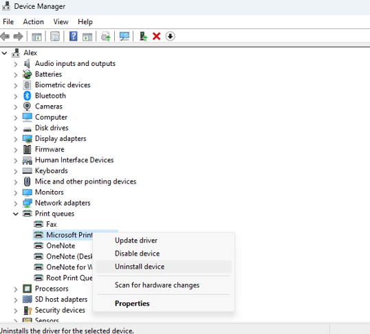The width and height of the screenshot is (370, 334).
Task: Click the Biometric devices fingerprint icon
Action: pos(27,85)
